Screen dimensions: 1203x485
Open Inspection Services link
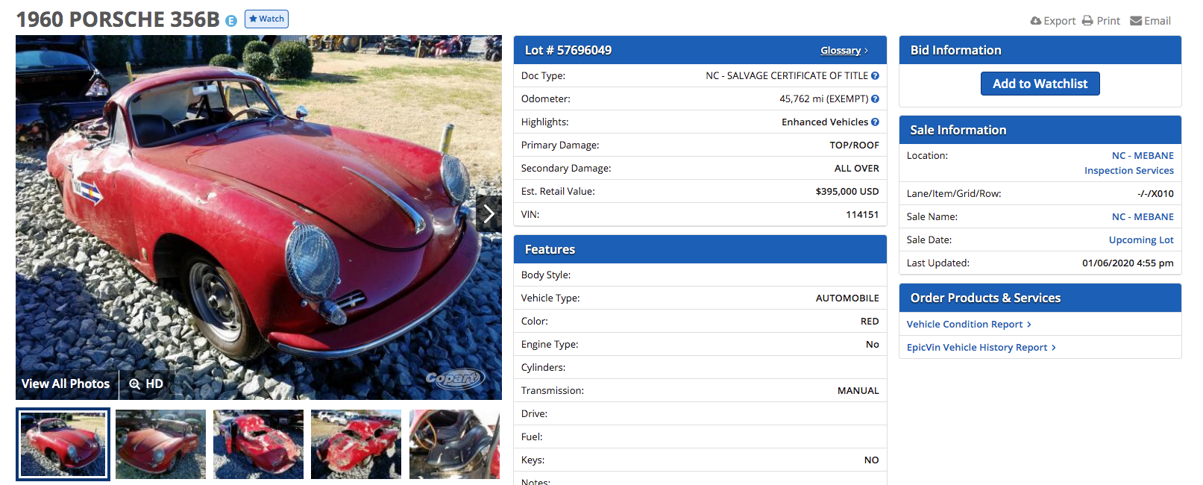click(x=1128, y=170)
